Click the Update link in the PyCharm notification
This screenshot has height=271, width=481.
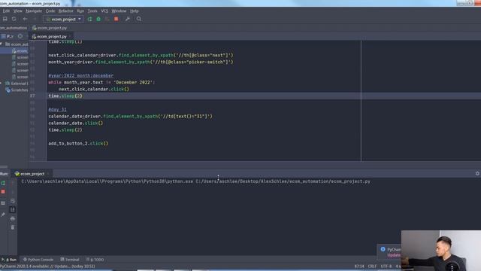pyautogui.click(x=394, y=255)
